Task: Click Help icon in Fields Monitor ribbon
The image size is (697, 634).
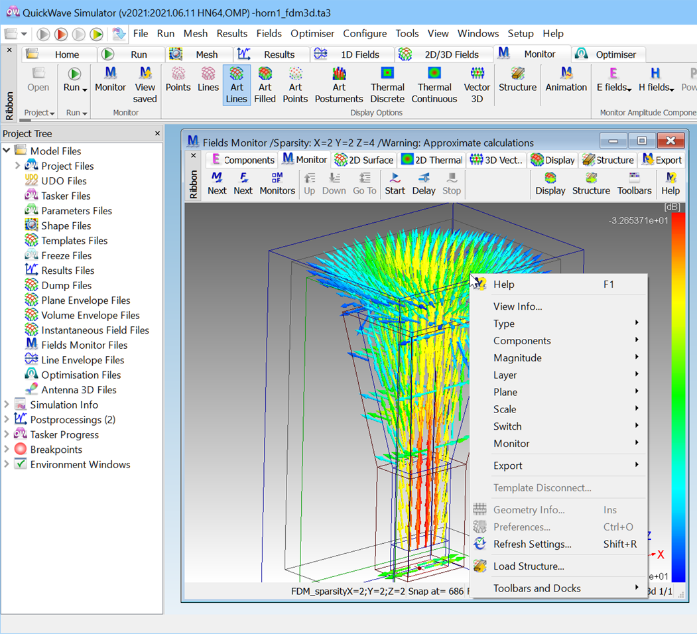Action: (x=670, y=184)
